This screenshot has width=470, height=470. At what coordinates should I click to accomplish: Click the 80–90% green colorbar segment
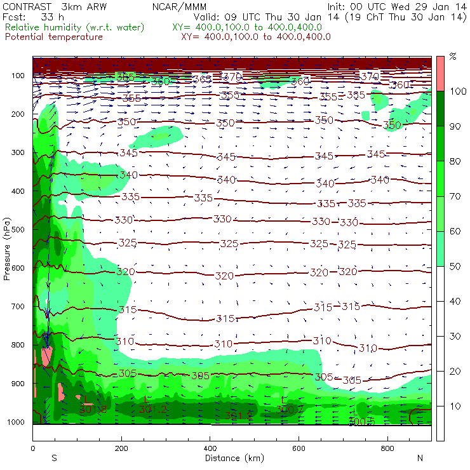[x=440, y=144]
